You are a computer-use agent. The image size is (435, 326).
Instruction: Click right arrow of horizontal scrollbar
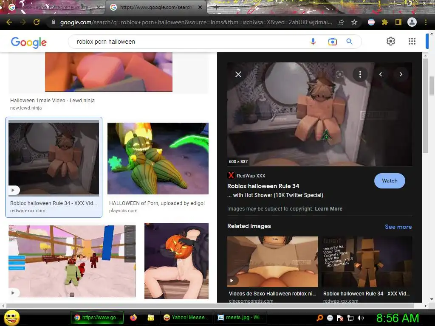click(426, 306)
